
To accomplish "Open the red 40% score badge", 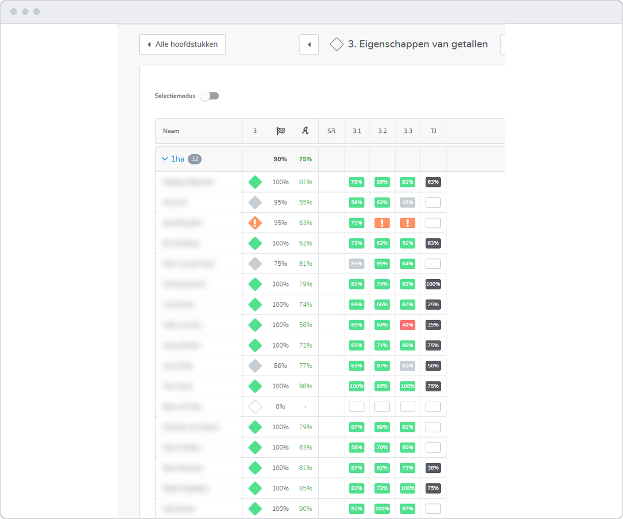I will pyautogui.click(x=408, y=325).
